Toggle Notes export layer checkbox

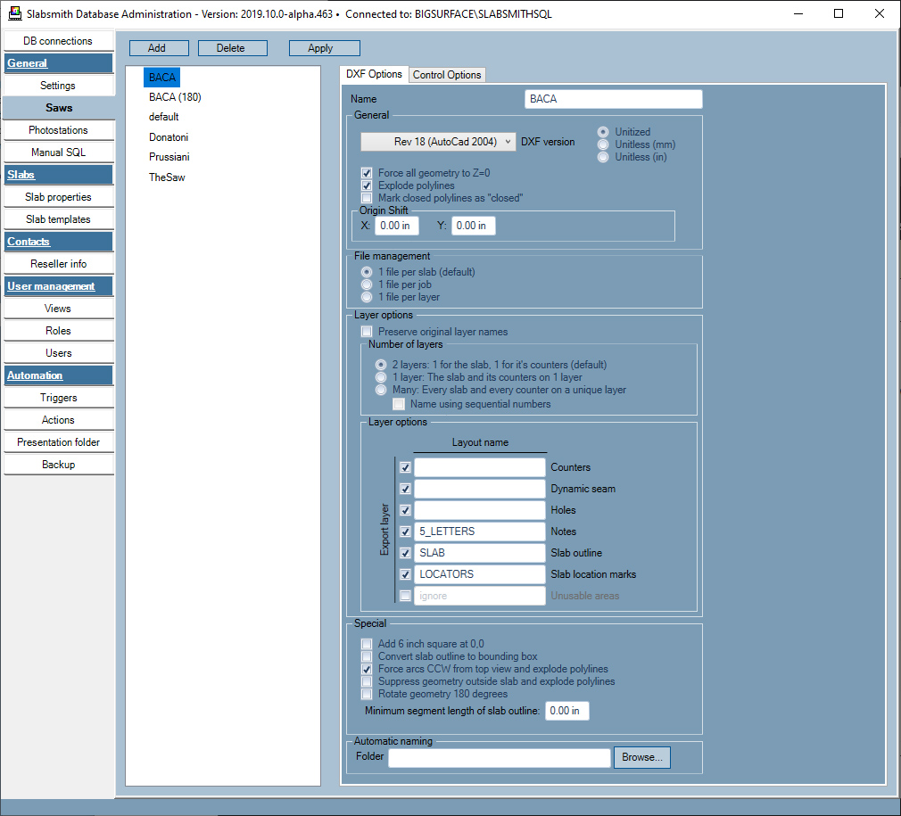click(405, 532)
